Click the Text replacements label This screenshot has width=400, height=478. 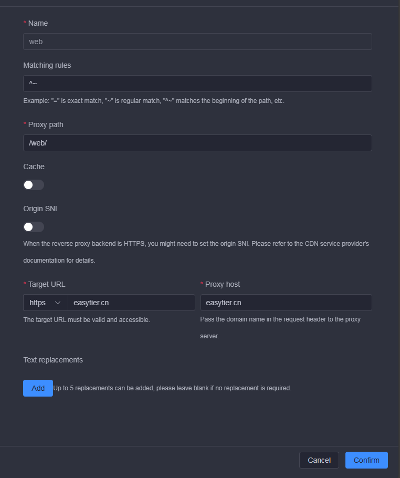pyautogui.click(x=53, y=360)
